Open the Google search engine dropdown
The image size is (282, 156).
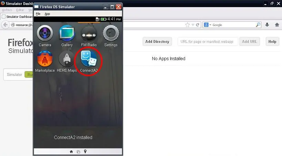point(207,25)
